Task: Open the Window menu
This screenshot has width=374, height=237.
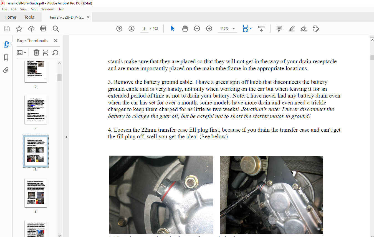Action: tap(47, 9)
